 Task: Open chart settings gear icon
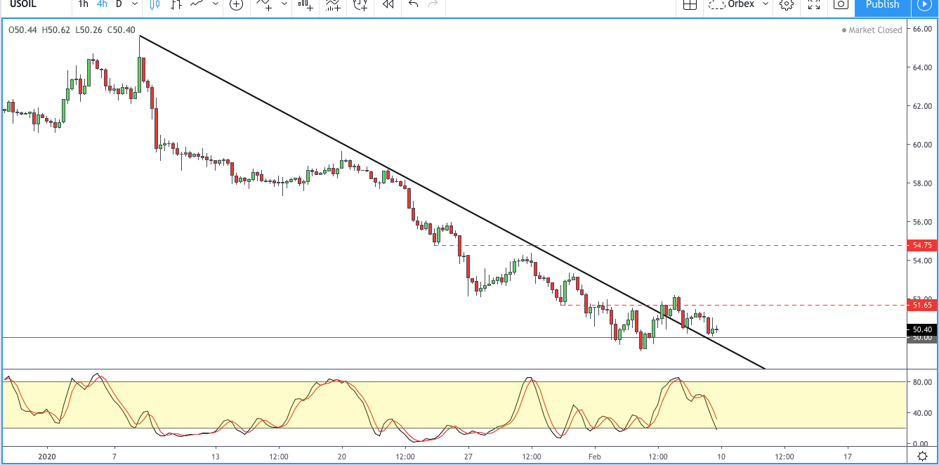pyautogui.click(x=787, y=4)
